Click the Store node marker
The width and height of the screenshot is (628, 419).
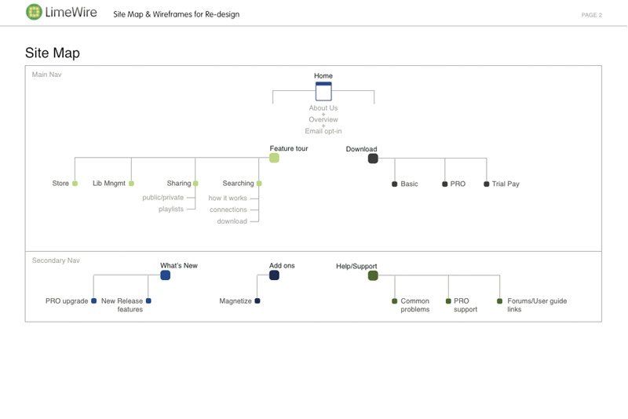[x=75, y=184]
